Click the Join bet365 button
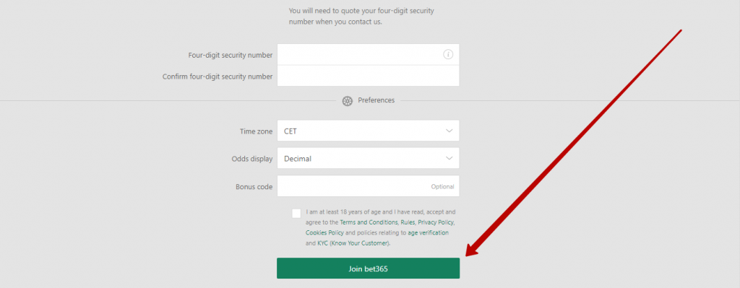 pos(368,269)
